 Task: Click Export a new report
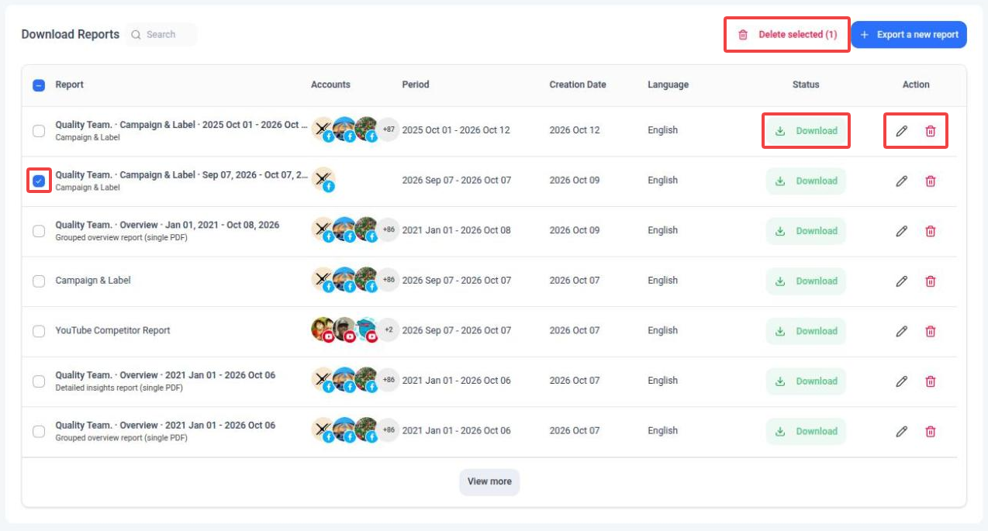click(909, 35)
